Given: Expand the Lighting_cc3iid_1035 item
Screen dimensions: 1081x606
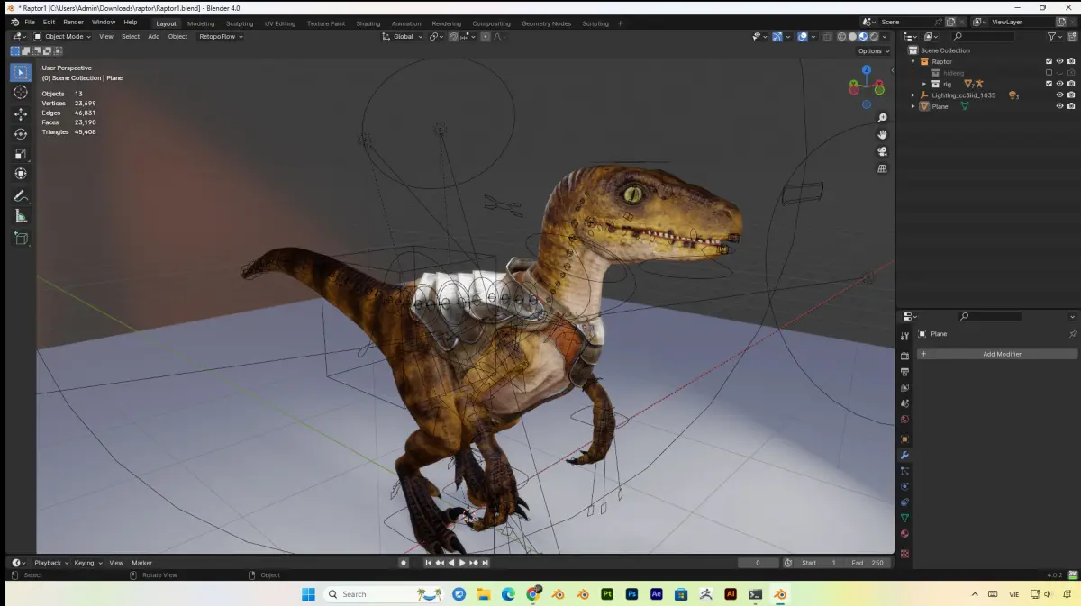Looking at the screenshot, I should (913, 95).
